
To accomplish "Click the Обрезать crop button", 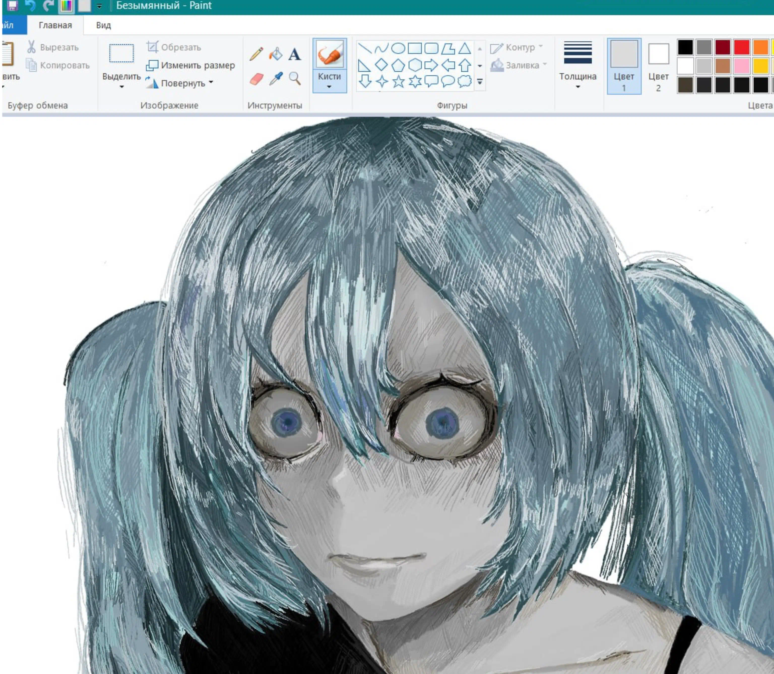I will pos(174,47).
